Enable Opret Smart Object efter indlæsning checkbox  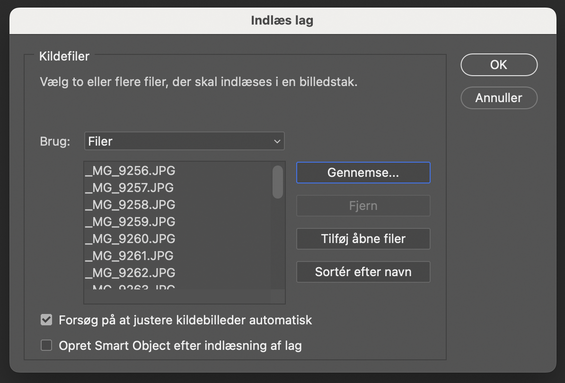click(46, 346)
